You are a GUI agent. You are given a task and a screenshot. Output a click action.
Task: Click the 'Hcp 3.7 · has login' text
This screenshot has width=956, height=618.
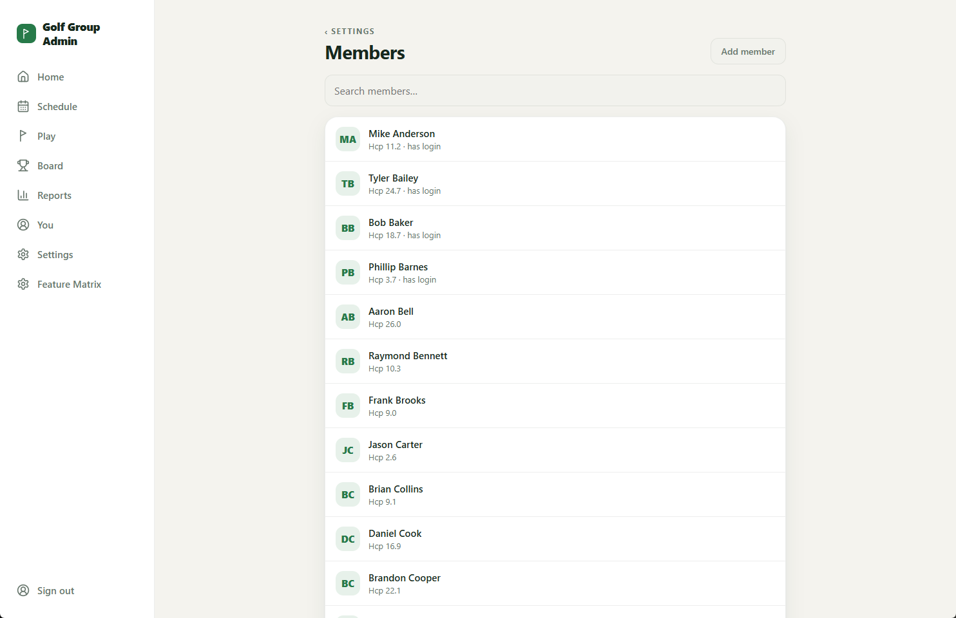coord(402,280)
